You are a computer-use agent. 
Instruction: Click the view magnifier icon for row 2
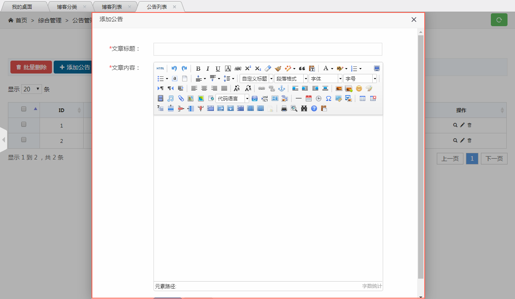pyautogui.click(x=456, y=140)
